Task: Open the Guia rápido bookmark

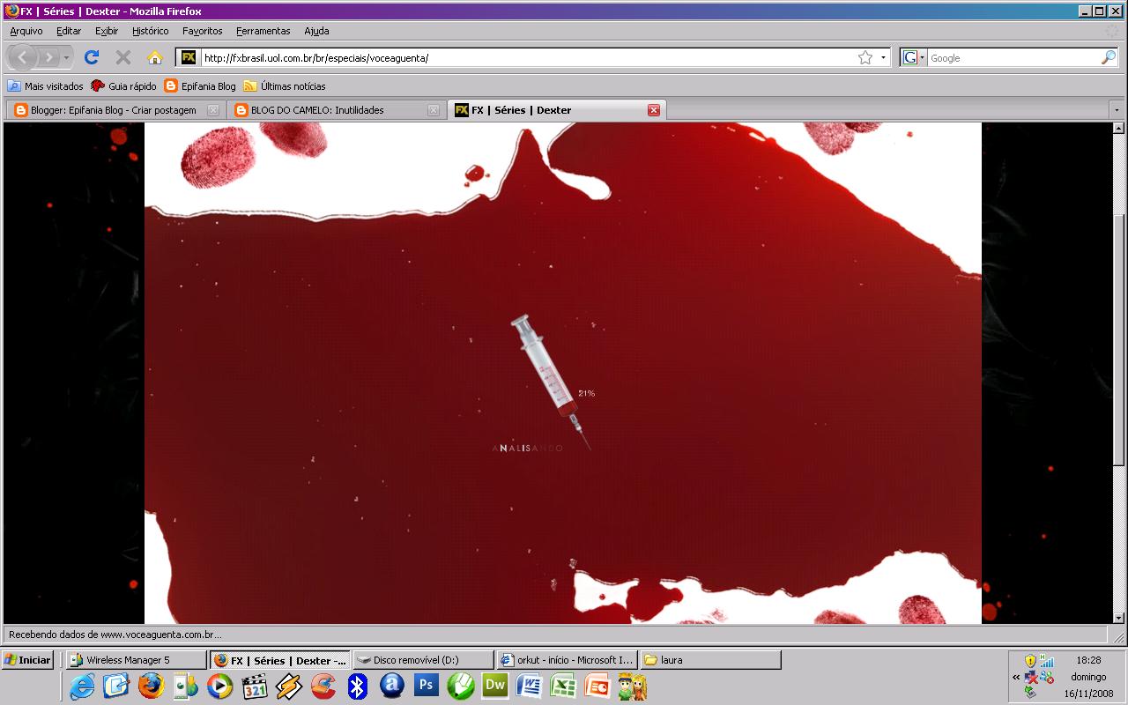Action: (x=123, y=86)
